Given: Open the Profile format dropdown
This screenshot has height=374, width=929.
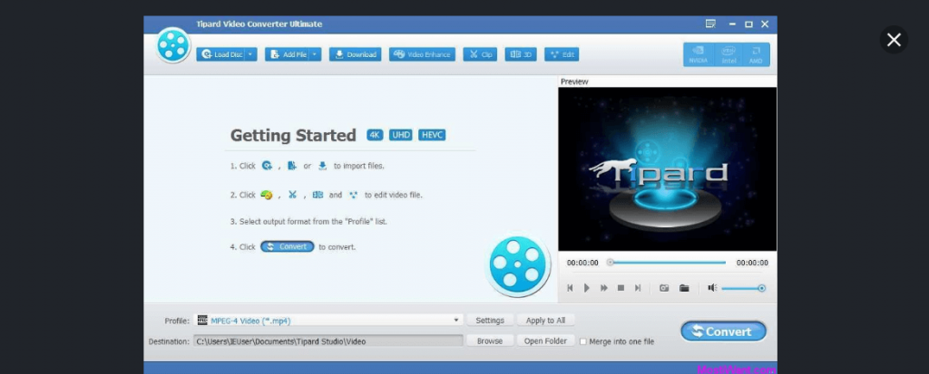Looking at the screenshot, I should pos(457,321).
